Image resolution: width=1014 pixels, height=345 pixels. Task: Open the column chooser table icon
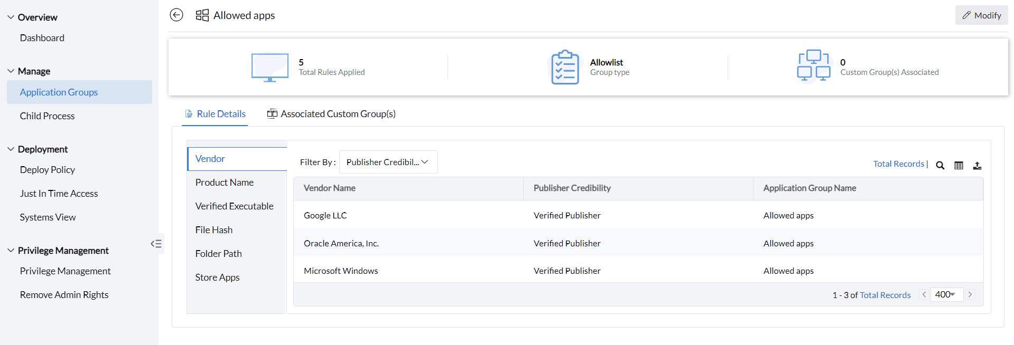click(x=959, y=165)
